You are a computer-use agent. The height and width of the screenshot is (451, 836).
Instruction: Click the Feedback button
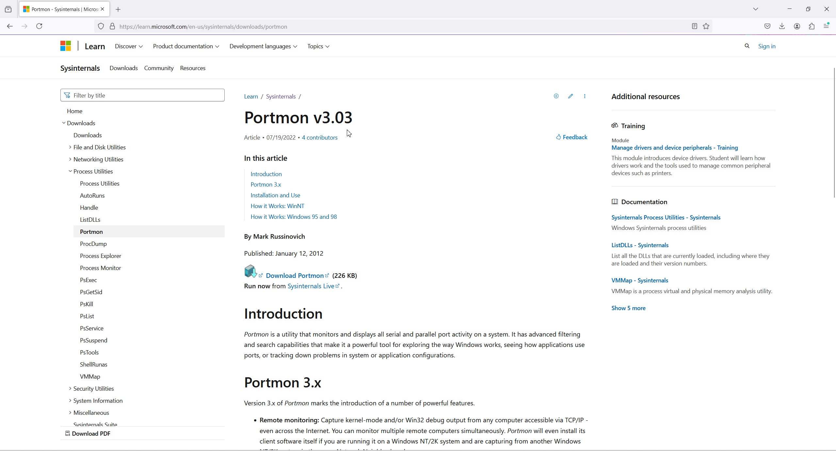[571, 137]
